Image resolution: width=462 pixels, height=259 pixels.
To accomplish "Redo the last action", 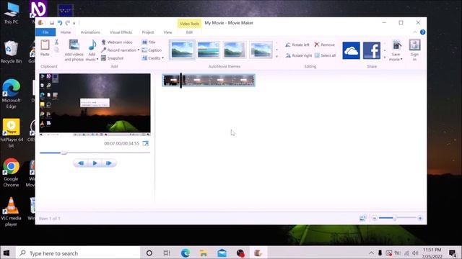I will 68,23.
